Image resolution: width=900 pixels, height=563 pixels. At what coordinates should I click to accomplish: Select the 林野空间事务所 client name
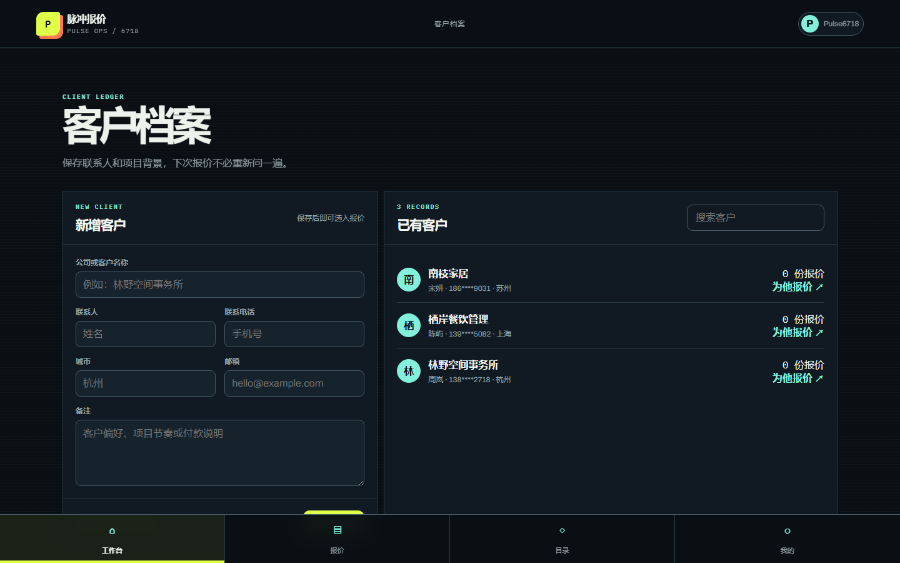pyautogui.click(x=463, y=365)
